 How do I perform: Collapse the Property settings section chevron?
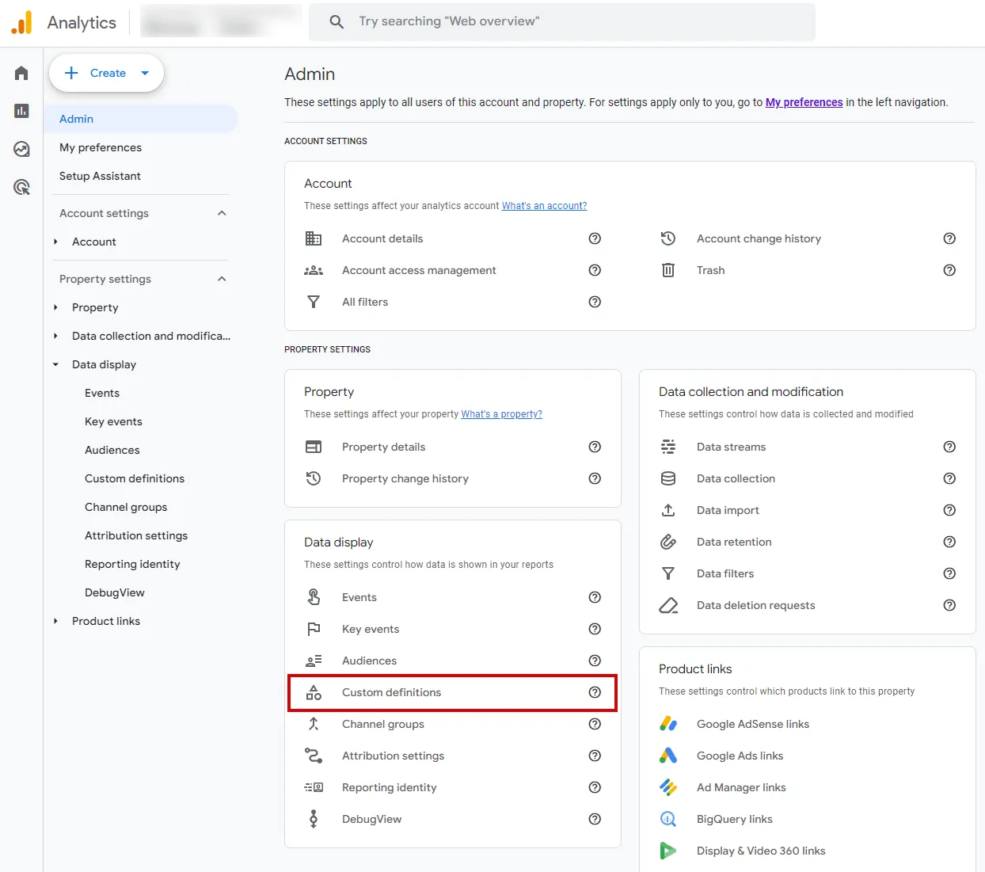[222, 279]
